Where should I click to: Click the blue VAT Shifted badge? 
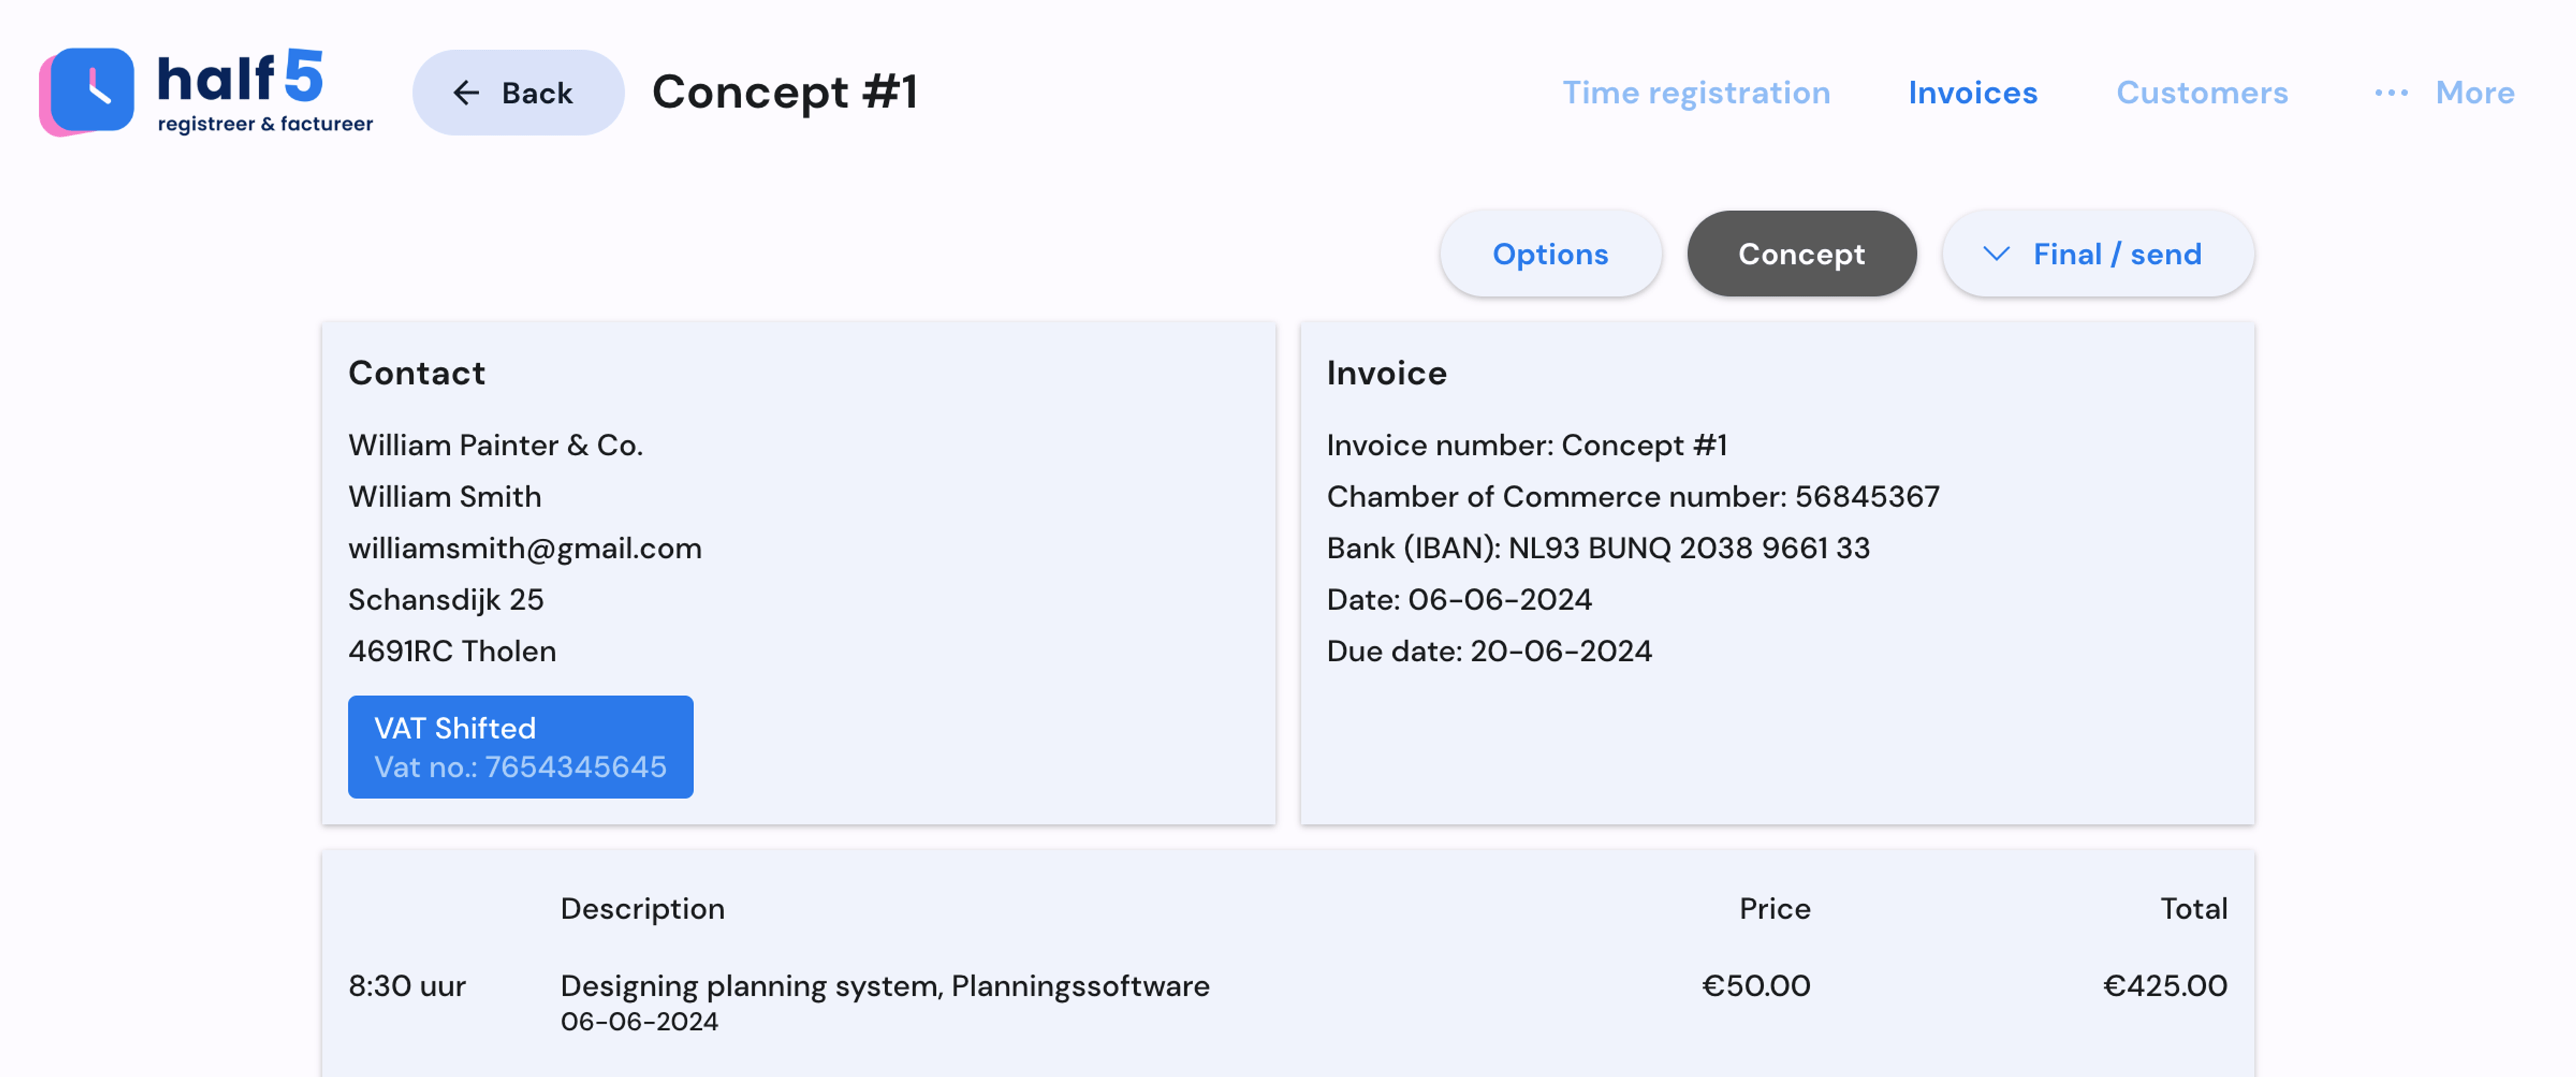(520, 747)
